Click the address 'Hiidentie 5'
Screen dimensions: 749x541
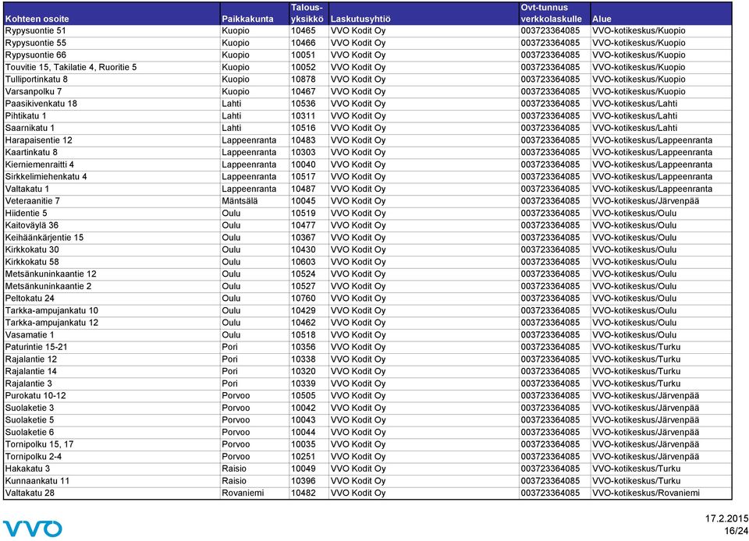[x=27, y=214]
